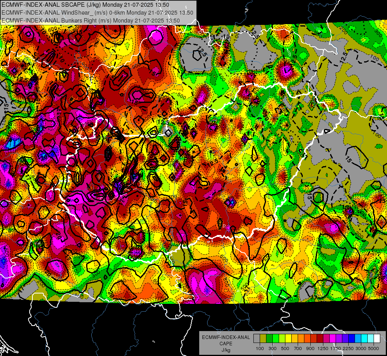387x356 pixels.
Task: Click the bright green legend swatch
Action: 276,339
